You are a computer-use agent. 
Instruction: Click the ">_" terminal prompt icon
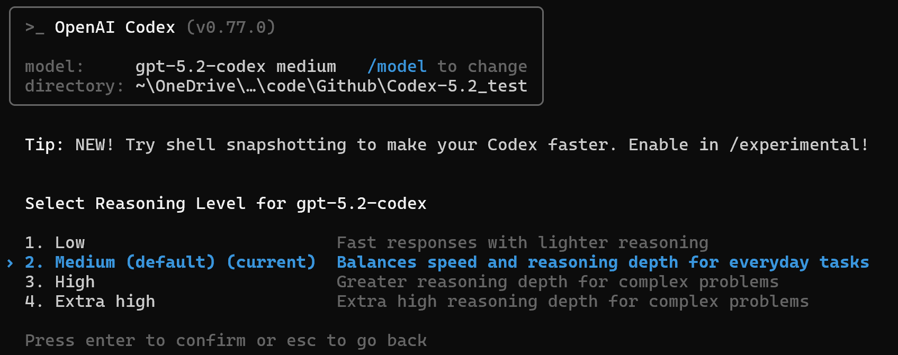tap(34, 28)
